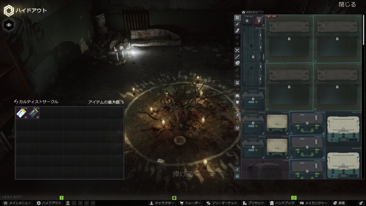Select the SFMP case in the stash
The width and height of the screenshot is (366, 206).
[265, 169]
